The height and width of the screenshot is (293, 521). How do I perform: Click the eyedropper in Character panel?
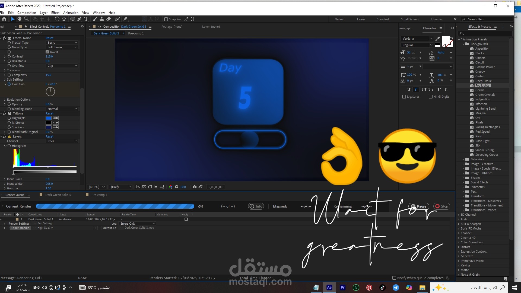tap(438, 39)
